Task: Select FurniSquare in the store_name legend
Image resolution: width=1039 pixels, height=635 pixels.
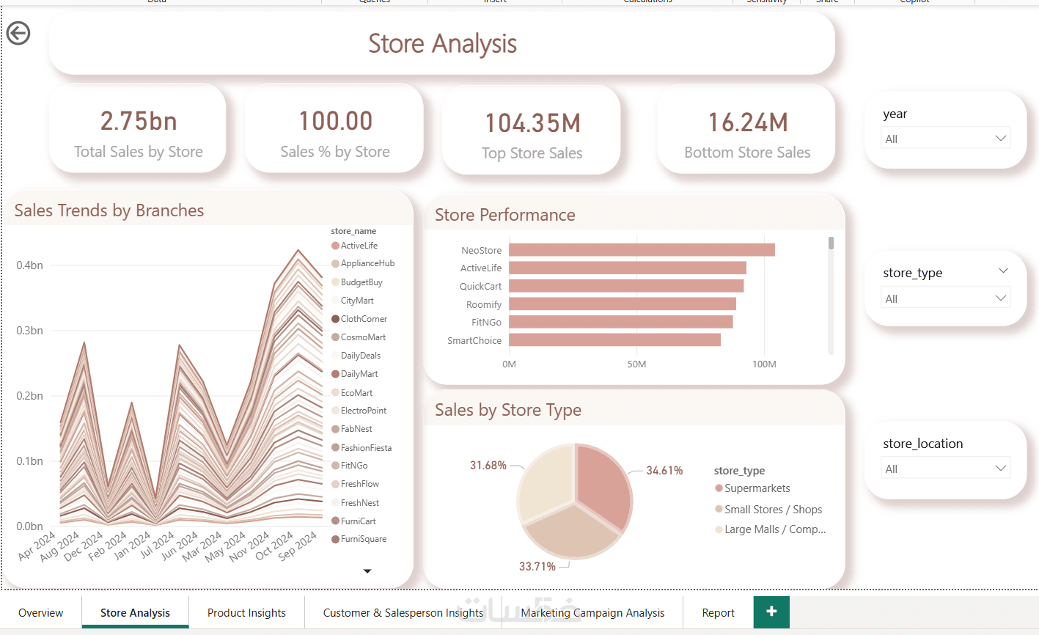Action: (x=364, y=539)
